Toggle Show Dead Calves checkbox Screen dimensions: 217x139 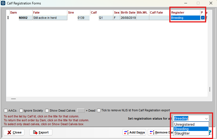47,110
